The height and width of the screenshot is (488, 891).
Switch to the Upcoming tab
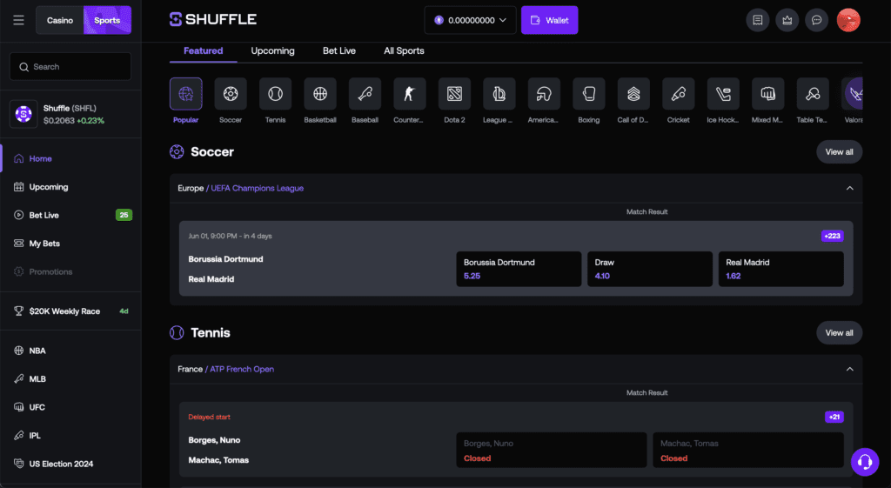(x=272, y=50)
